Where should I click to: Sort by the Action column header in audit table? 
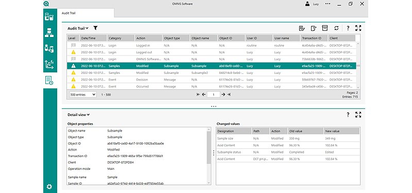[x=148, y=38]
